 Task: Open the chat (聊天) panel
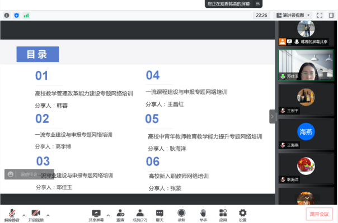tap(159, 215)
